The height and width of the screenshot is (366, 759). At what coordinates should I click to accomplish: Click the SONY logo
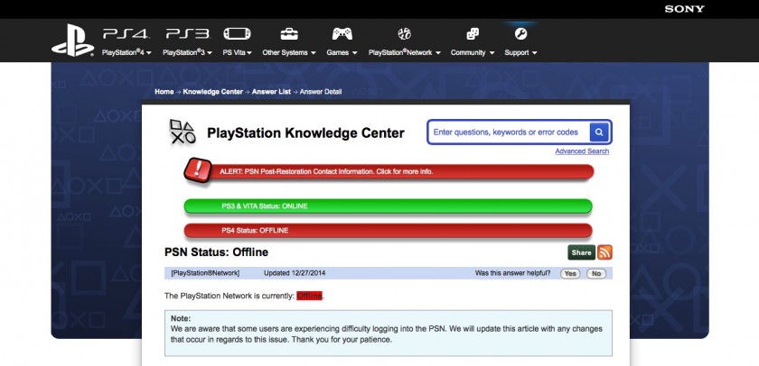(x=685, y=9)
